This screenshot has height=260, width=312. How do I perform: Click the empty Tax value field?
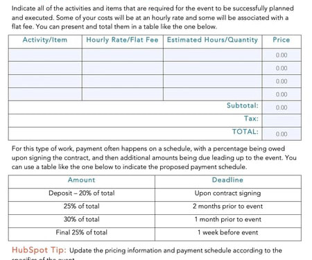[x=281, y=121]
